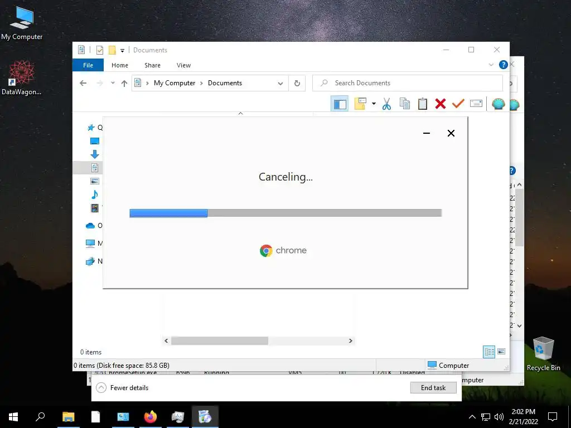Click horizontal scrollbar left arrow
Viewport: 571px width, 428px height.
166,341
